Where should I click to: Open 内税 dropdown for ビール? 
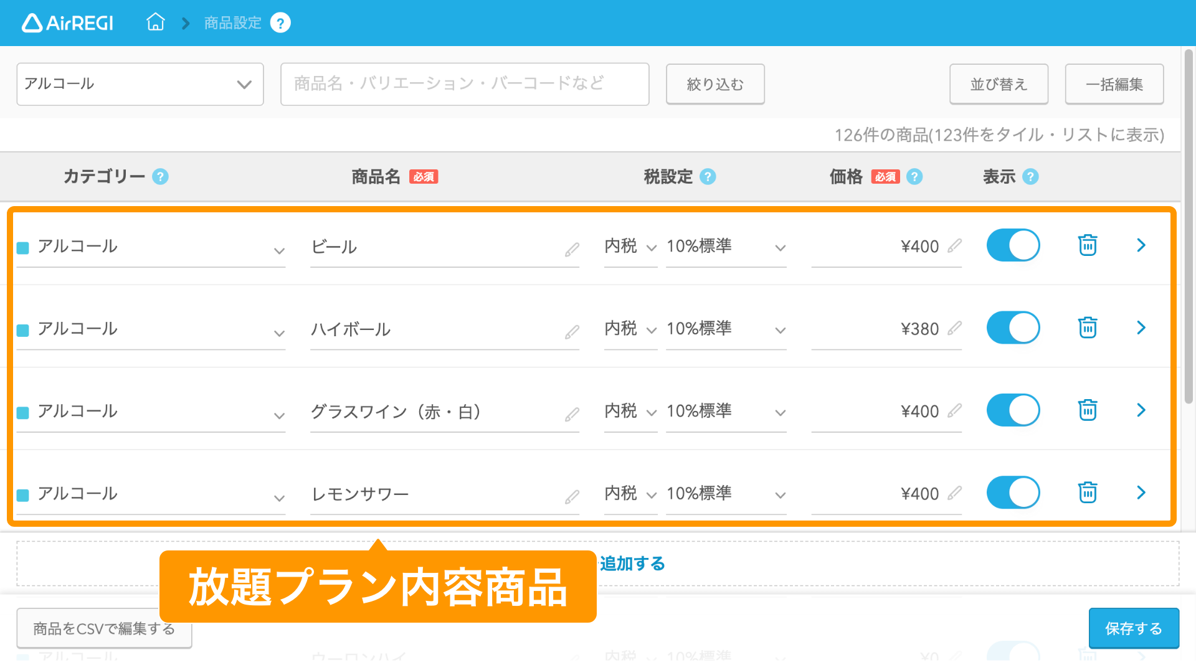pos(630,247)
